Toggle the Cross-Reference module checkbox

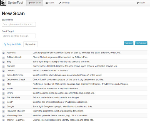coord(4,75)
